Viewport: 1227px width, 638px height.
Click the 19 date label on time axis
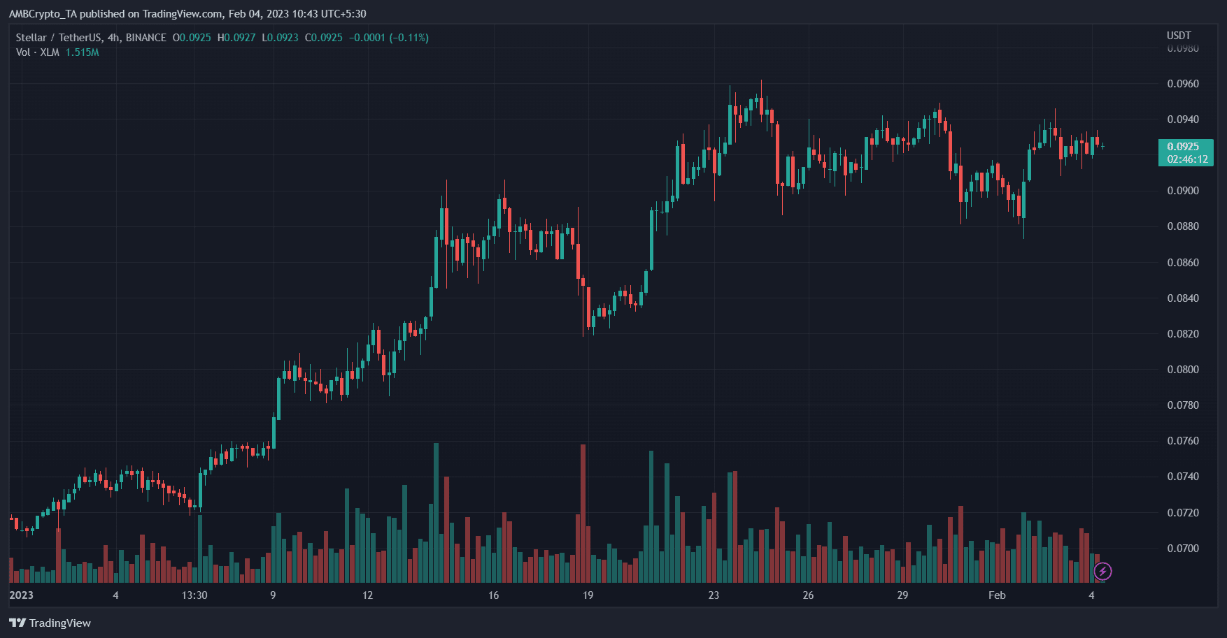tap(588, 595)
